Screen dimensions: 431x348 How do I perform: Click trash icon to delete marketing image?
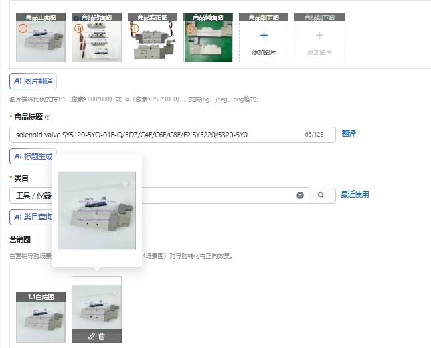click(102, 336)
